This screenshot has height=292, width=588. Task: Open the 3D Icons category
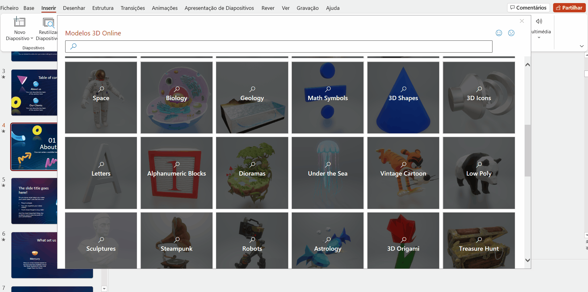[x=479, y=98]
